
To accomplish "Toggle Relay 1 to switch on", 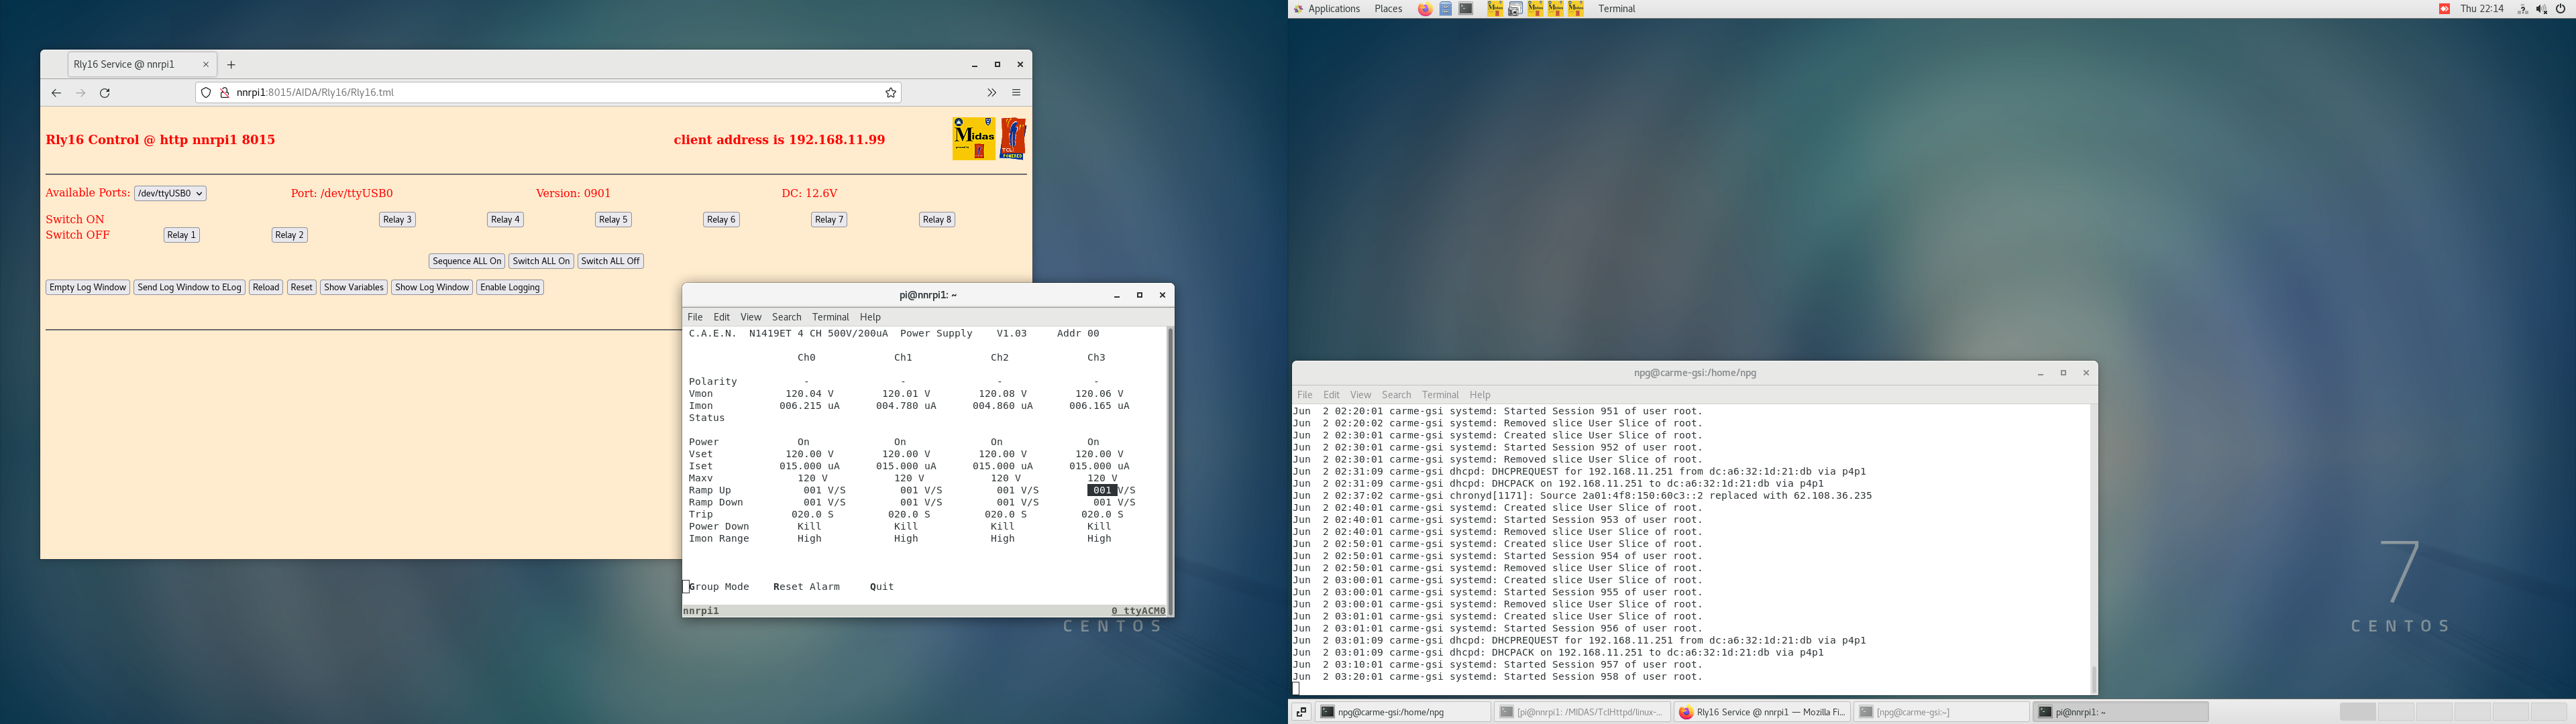I will pos(181,235).
